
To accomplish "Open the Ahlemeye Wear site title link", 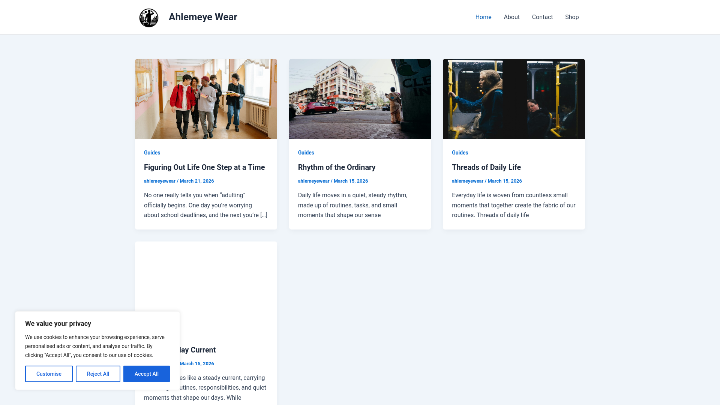I will (203, 17).
